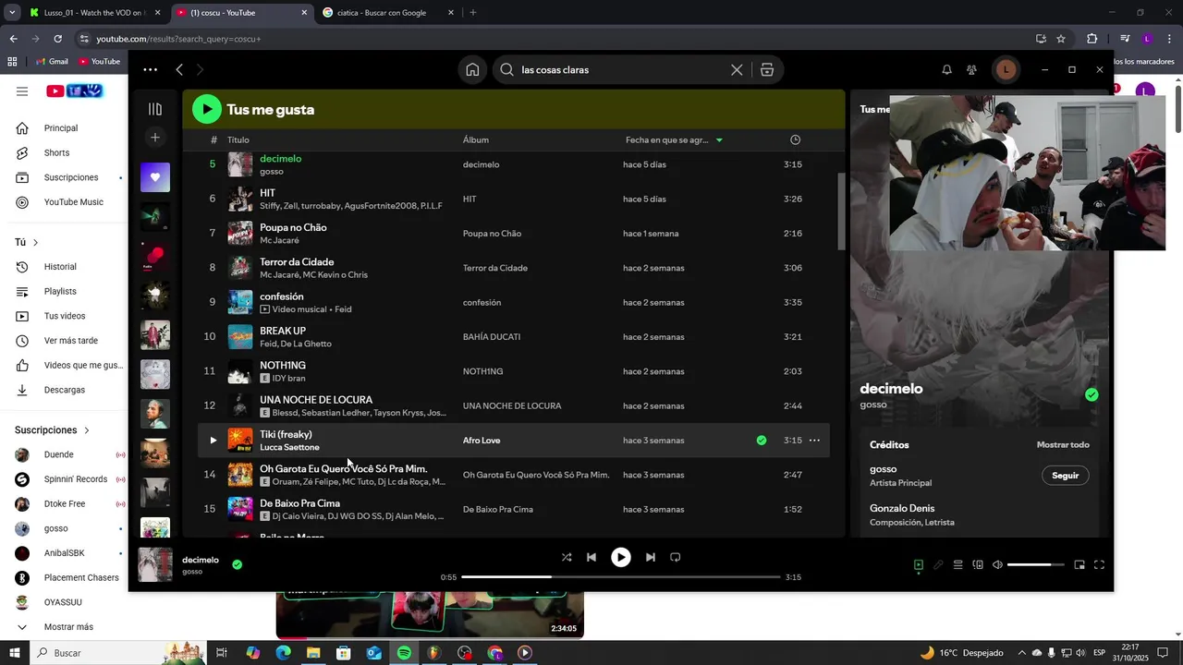This screenshot has height=665, width=1183.
Task: Skip to the next track
Action: (x=651, y=558)
